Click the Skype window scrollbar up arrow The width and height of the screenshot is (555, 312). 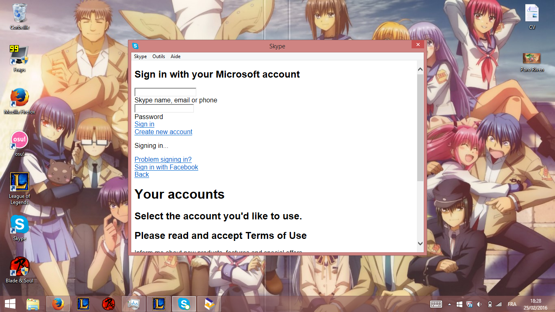click(x=420, y=69)
